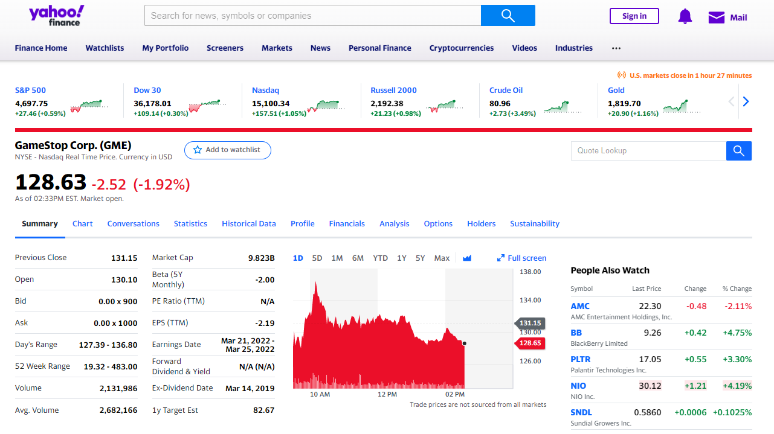Show next market ticker with right arrow
This screenshot has height=434, width=774.
click(746, 101)
